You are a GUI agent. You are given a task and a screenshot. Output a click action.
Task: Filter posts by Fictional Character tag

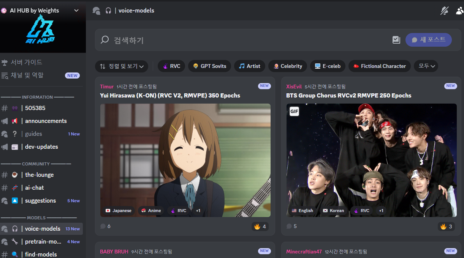tap(380, 66)
